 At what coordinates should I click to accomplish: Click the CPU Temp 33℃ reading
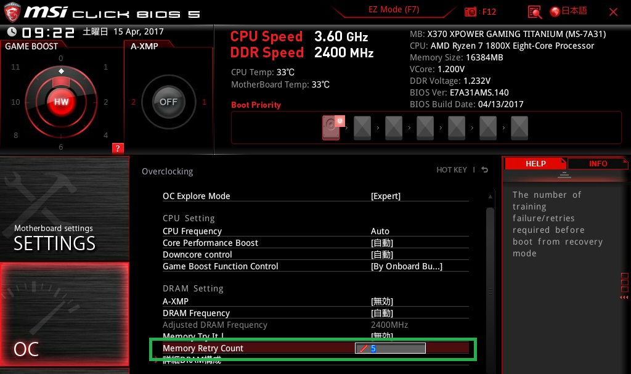click(263, 73)
